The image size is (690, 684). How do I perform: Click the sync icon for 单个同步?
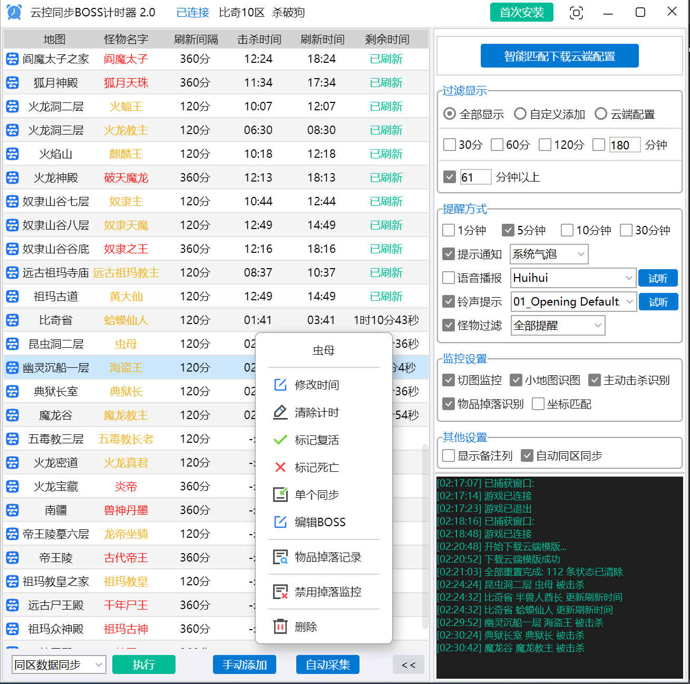coord(280,495)
